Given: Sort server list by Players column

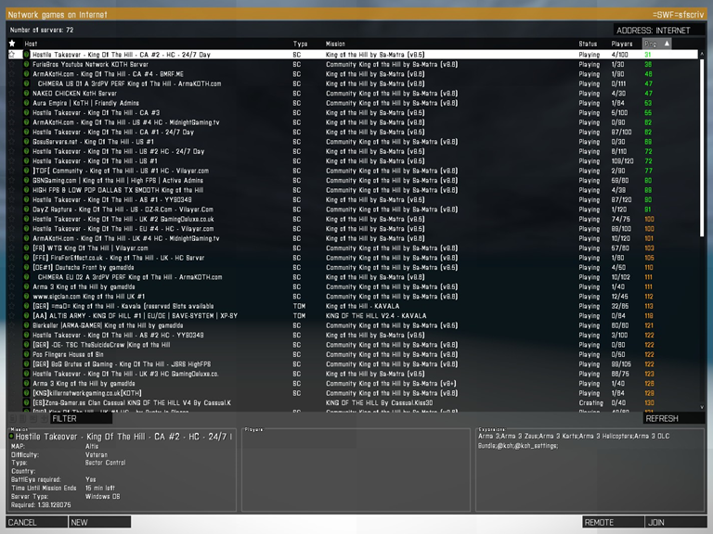Looking at the screenshot, I should click(622, 44).
